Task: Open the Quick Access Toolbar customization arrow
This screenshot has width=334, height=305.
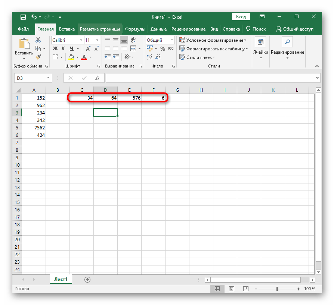Action: pos(60,17)
